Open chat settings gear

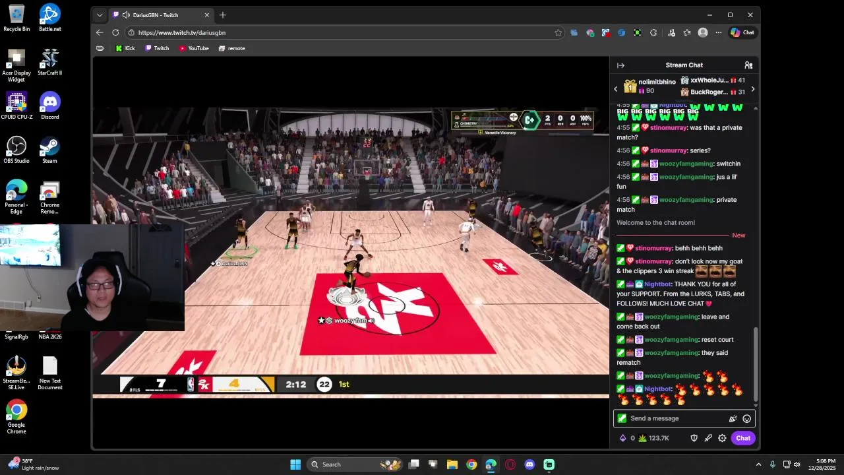click(x=722, y=438)
